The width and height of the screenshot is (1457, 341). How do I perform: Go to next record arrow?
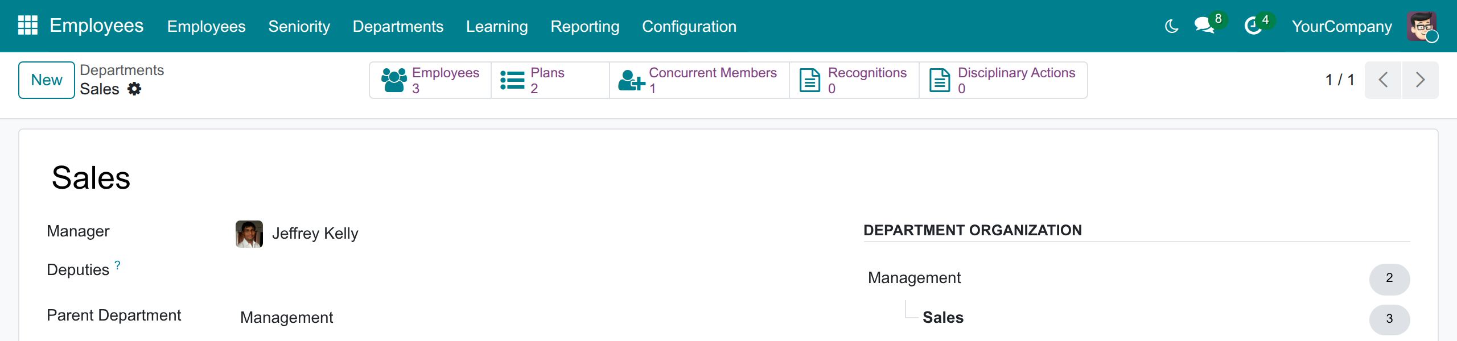tap(1420, 80)
